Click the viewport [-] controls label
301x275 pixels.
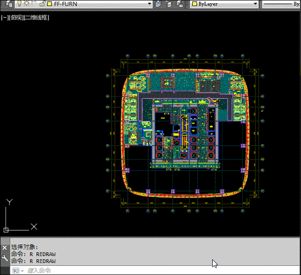4,18
